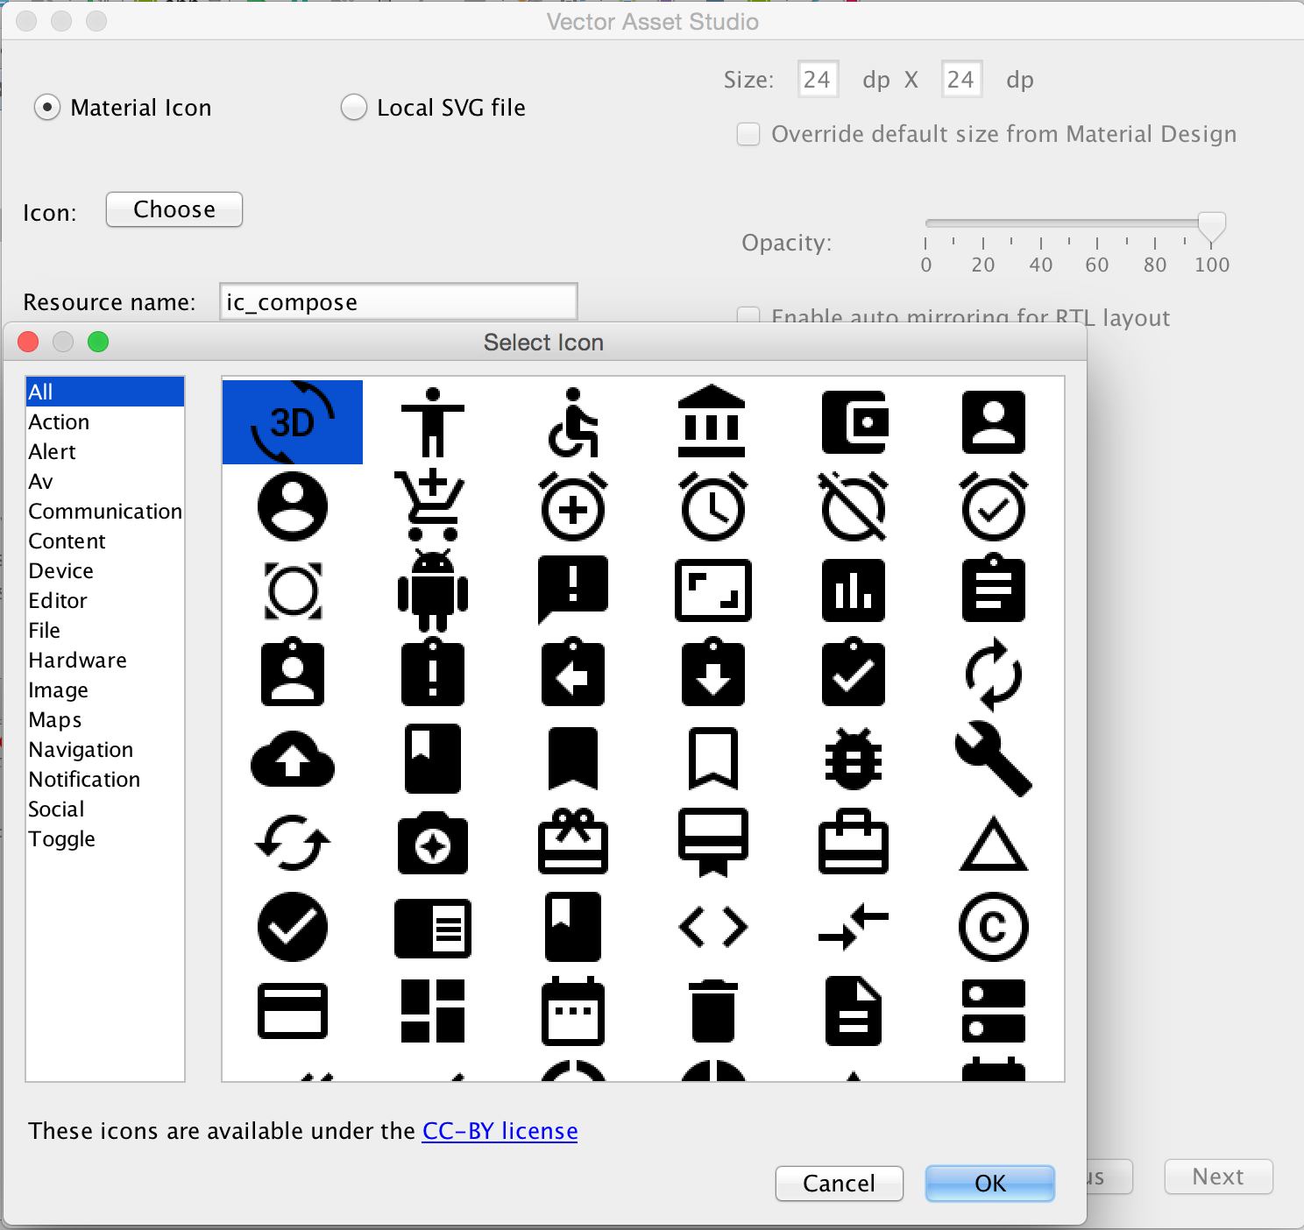Select the add shopping cart icon
This screenshot has width=1304, height=1230.
pos(432,506)
